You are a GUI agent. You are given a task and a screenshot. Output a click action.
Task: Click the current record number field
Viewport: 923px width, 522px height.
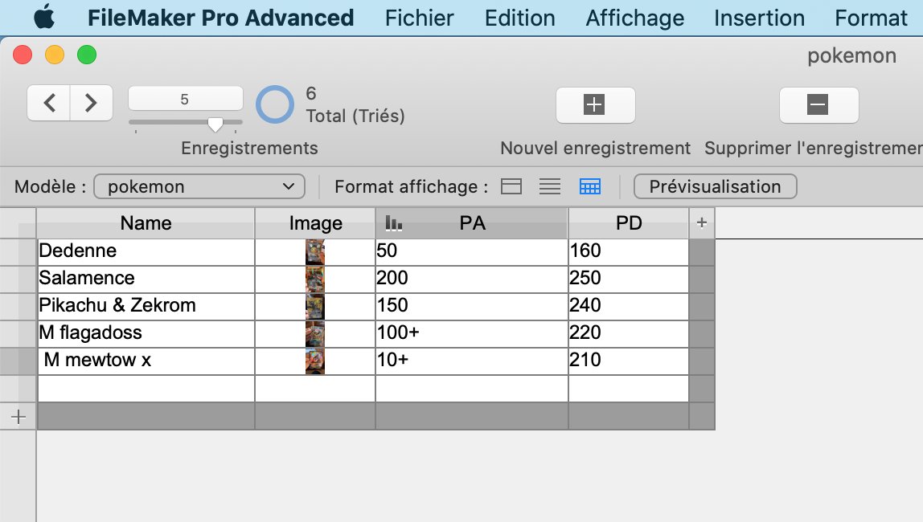click(186, 99)
